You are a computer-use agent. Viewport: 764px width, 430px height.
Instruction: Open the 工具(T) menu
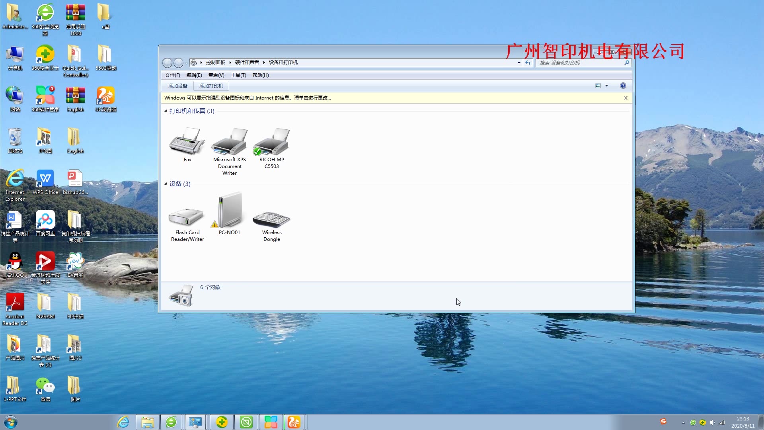[x=238, y=75]
